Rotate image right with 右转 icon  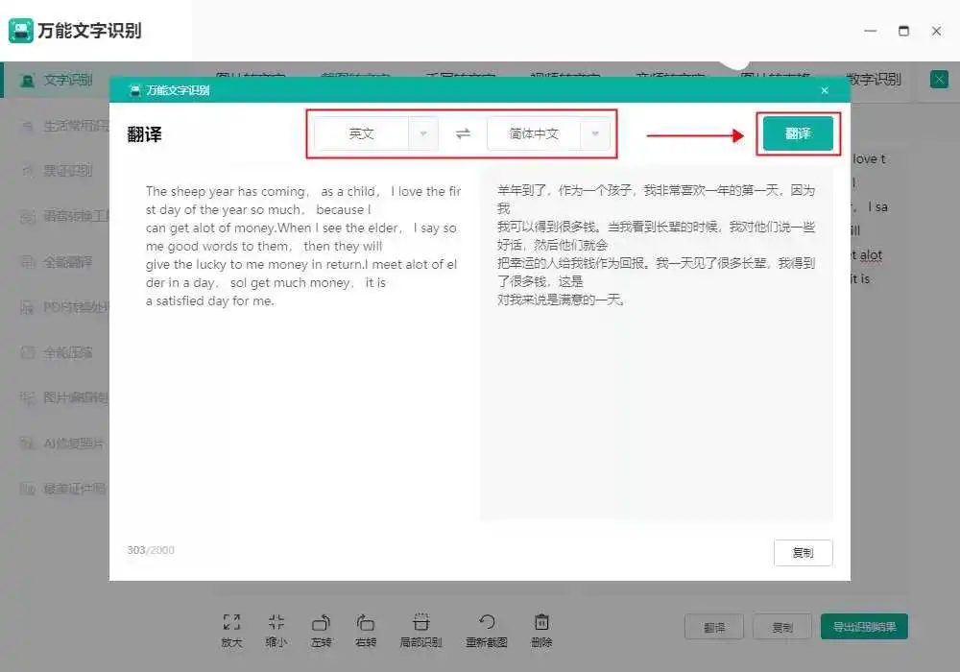pyautogui.click(x=366, y=623)
